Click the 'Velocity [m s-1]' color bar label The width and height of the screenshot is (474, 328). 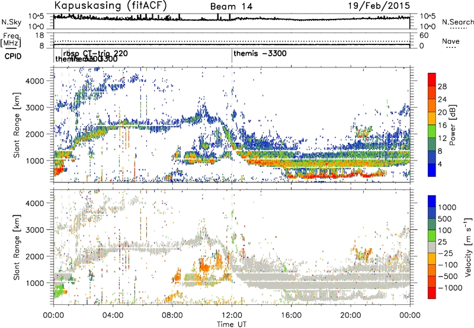pos(468,247)
